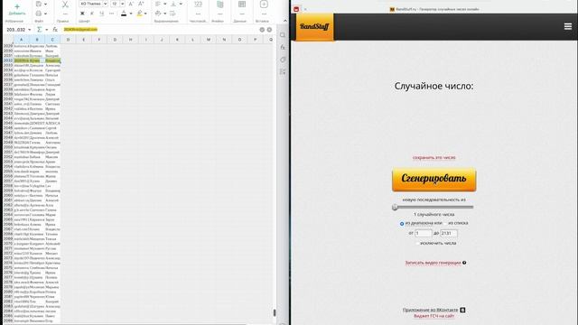The image size is (578, 325).
Task: Click the Сгенерировать button
Action: (x=433, y=180)
